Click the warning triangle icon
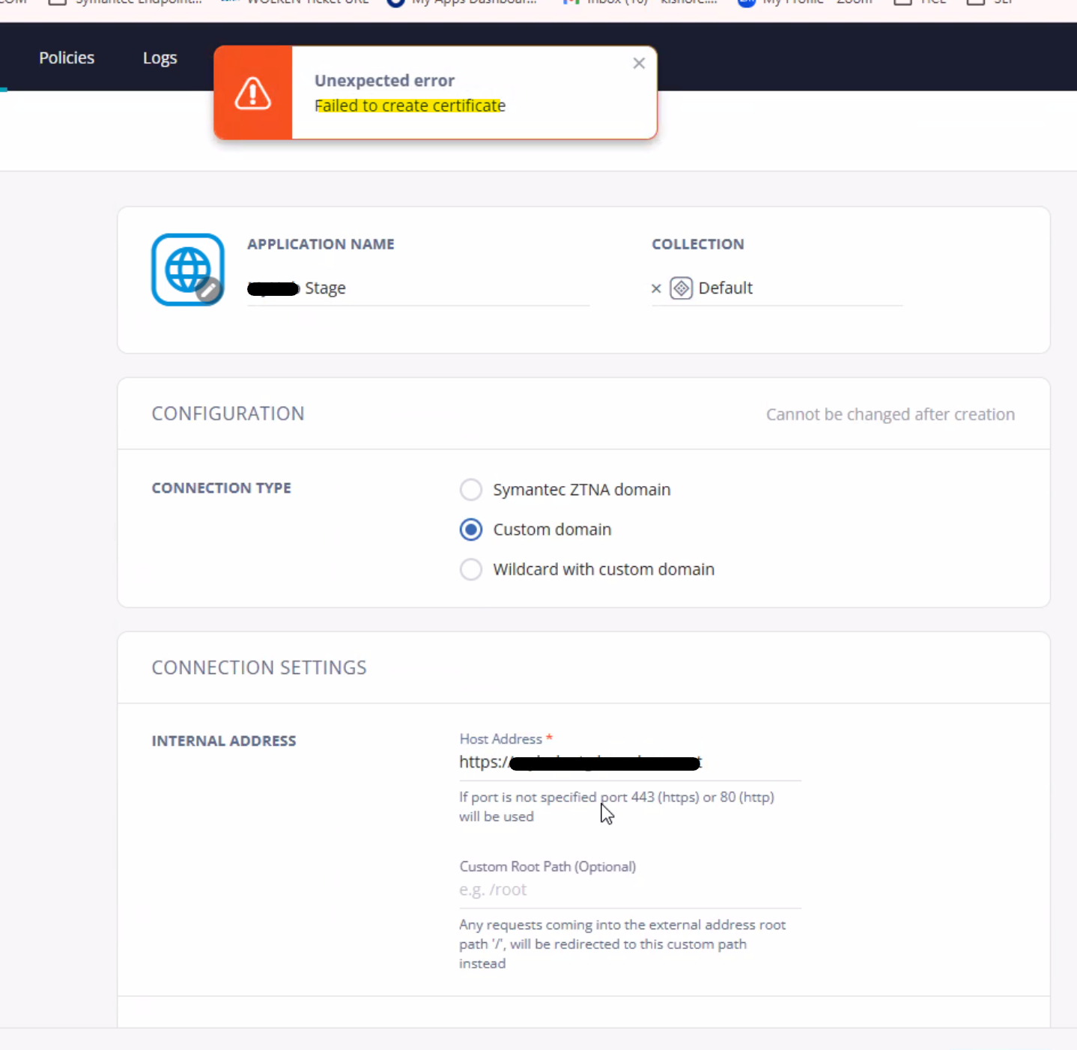Viewport: 1077px width, 1050px height. 253,94
